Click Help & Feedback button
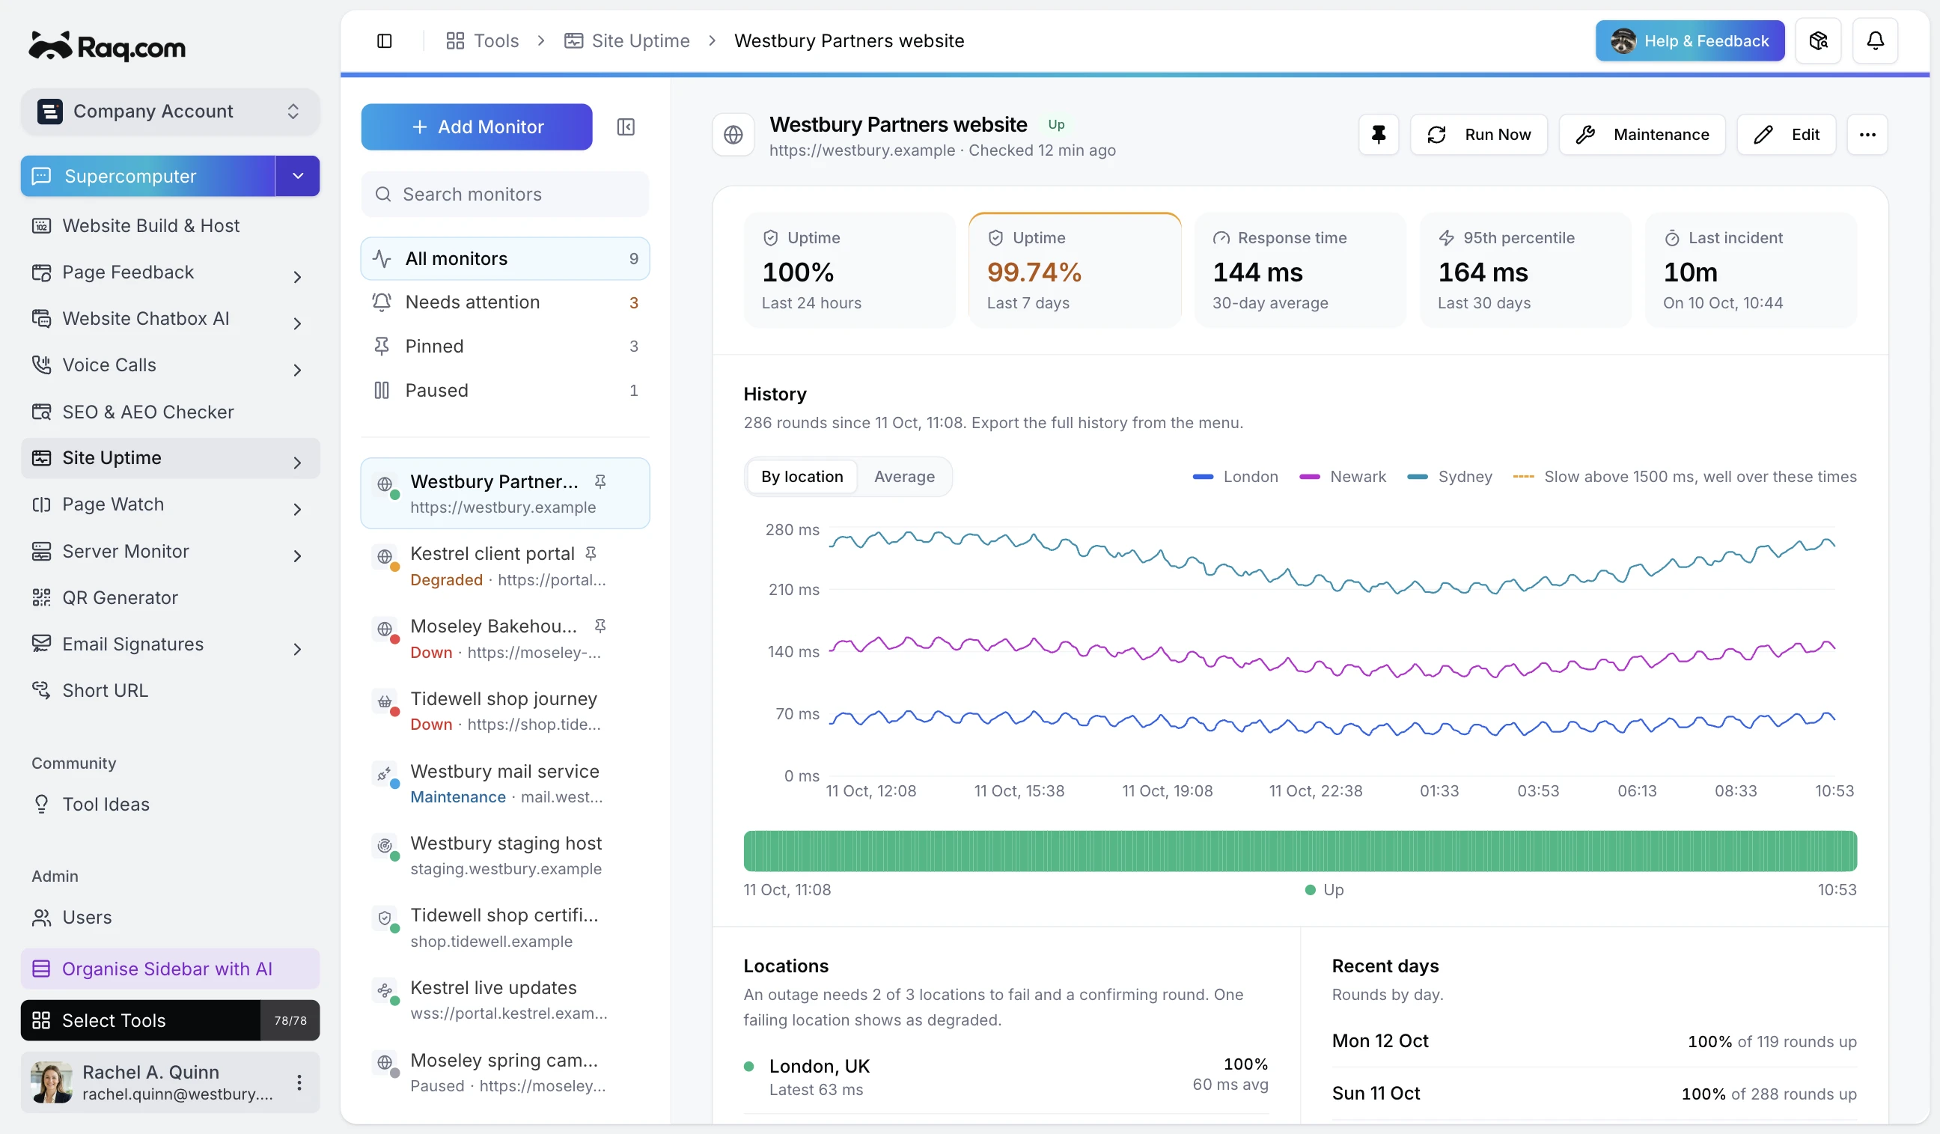 [x=1689, y=41]
